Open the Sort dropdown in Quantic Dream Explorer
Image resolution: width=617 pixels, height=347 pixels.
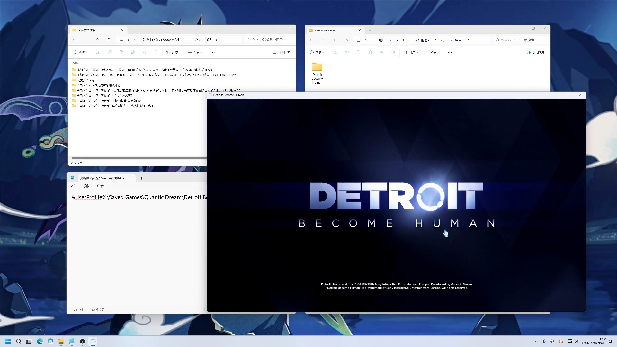[x=411, y=52]
